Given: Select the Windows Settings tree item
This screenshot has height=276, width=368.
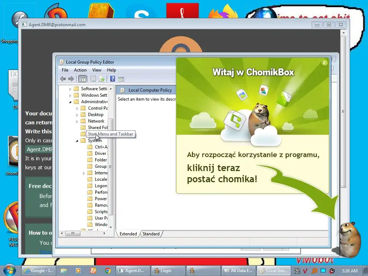Looking at the screenshot, I should [x=94, y=95].
